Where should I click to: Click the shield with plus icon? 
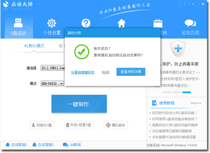[x=178, y=48]
